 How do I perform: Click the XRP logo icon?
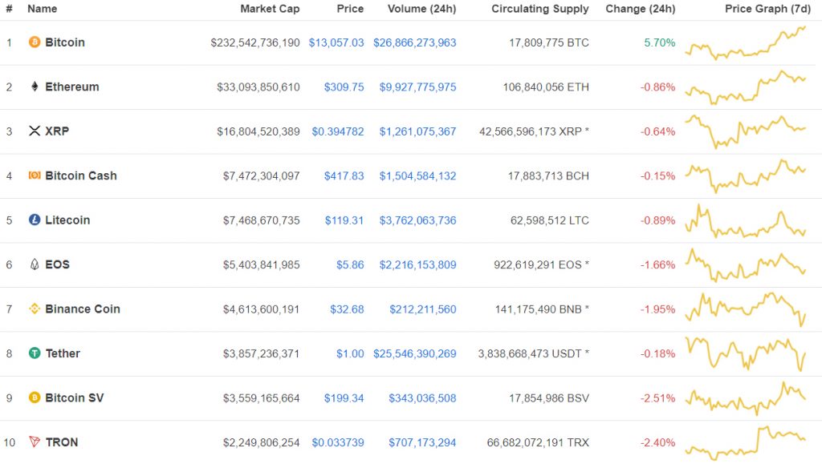point(33,131)
